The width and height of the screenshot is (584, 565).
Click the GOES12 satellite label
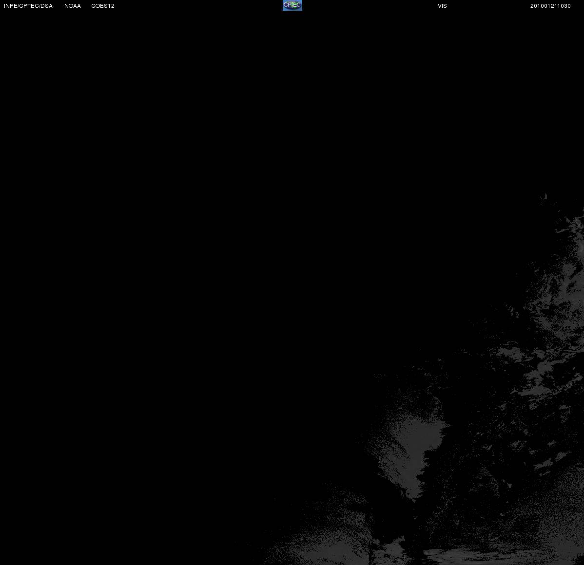(103, 6)
